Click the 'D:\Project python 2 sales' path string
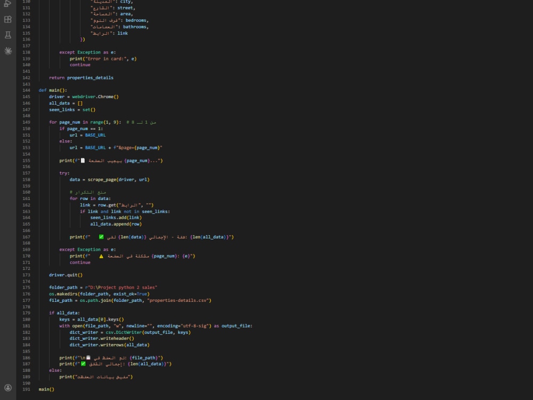Viewport: 533px width, 400px height. click(123, 287)
